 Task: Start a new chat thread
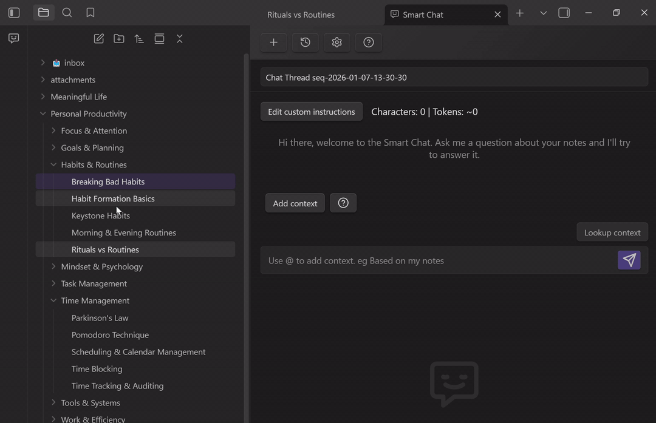273,42
